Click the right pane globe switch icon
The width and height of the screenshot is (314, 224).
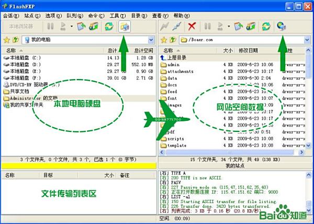[281, 26]
